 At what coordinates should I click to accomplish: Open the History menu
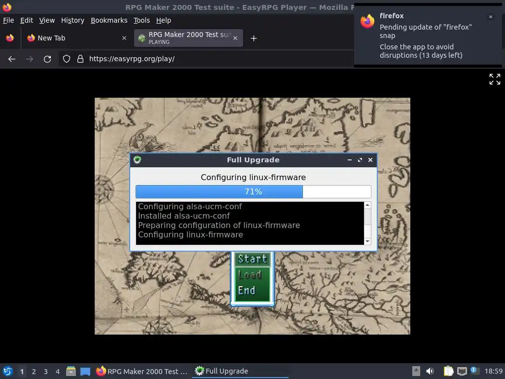pos(73,20)
